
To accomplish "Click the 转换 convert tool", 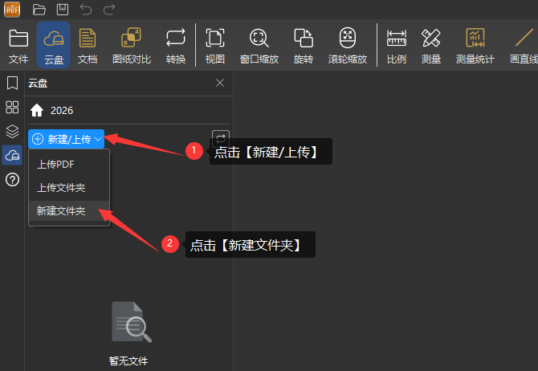I will (x=175, y=45).
